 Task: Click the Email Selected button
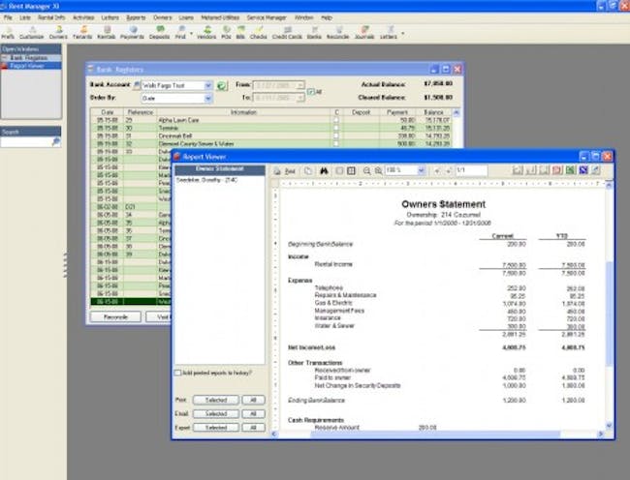(216, 414)
